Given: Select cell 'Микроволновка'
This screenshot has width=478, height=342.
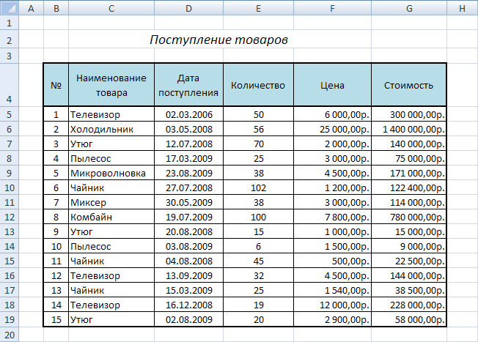Looking at the screenshot, I should (x=111, y=173).
